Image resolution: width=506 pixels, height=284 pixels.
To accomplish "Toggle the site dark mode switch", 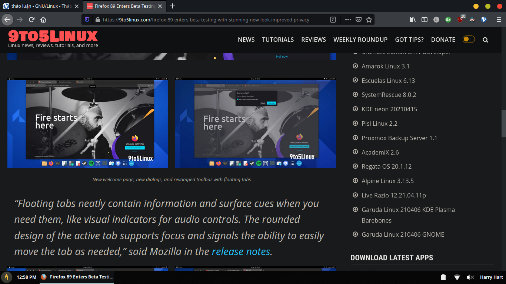I will pos(469,39).
